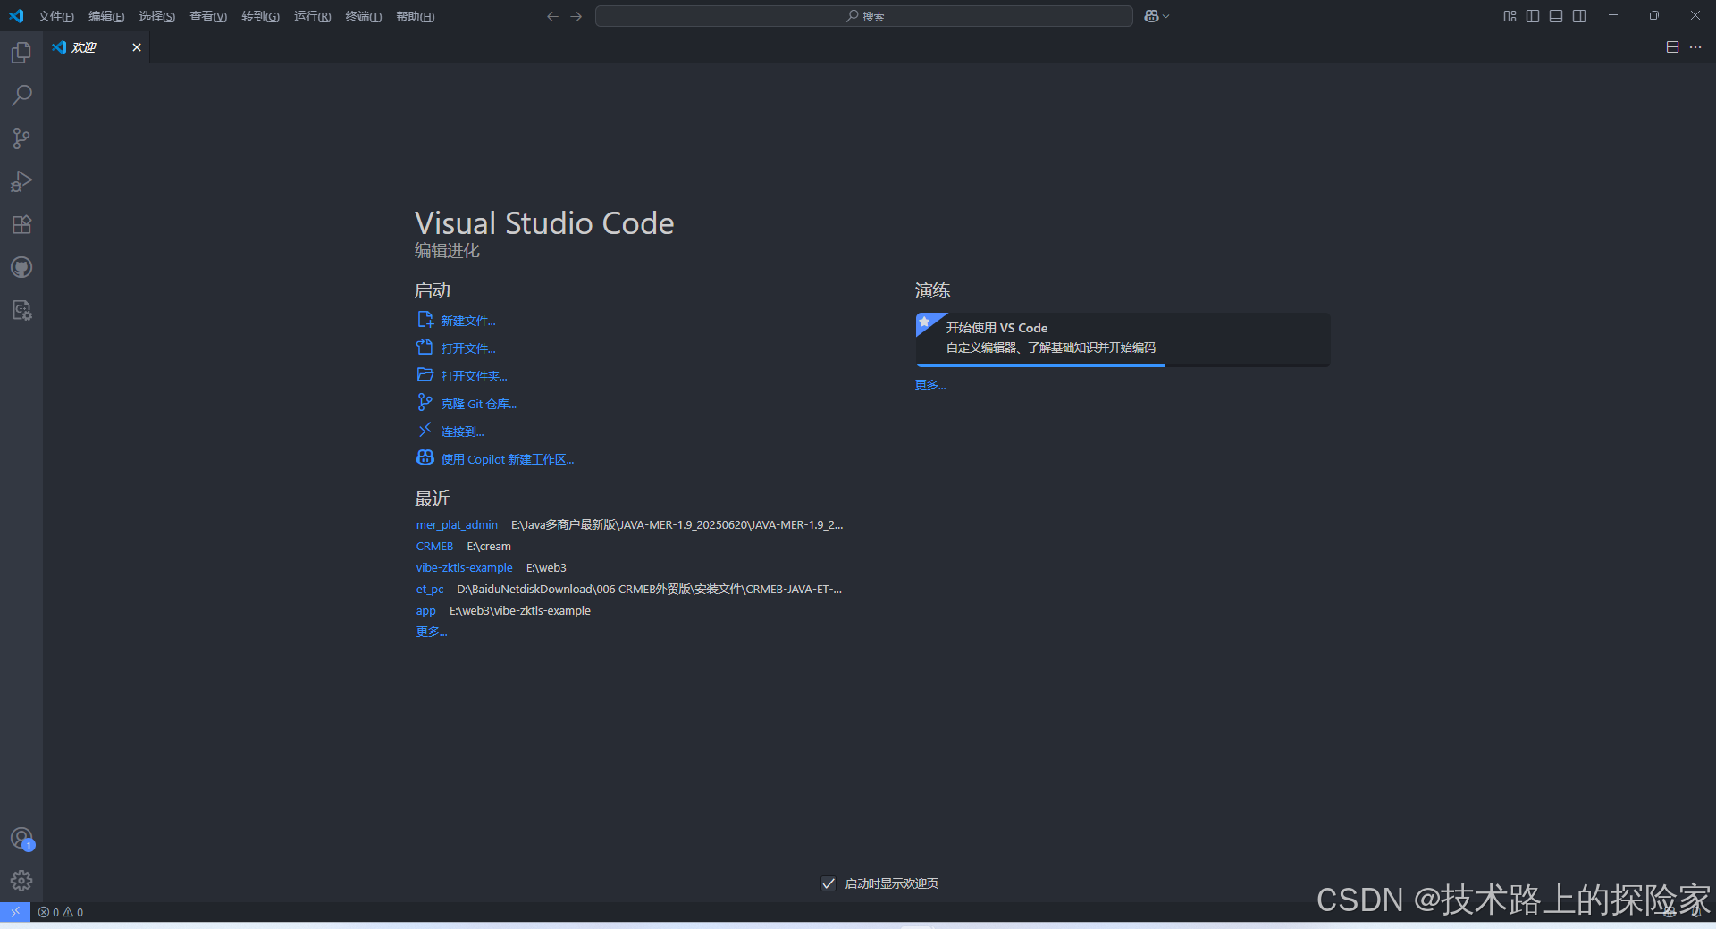Uncheck 启动时显示欢迎页 checkbox
The image size is (1716, 929).
829,883
